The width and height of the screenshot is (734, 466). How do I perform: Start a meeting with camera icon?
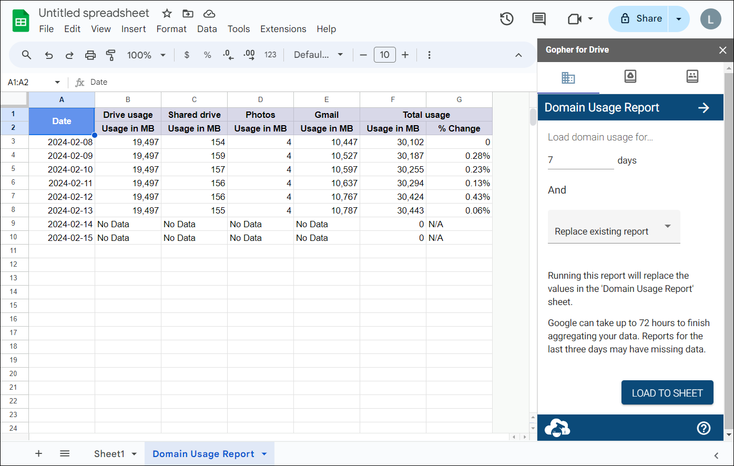point(574,19)
